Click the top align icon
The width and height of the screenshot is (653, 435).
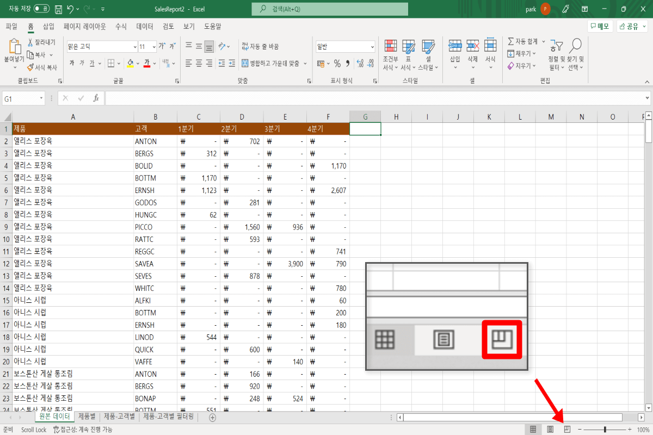click(188, 46)
